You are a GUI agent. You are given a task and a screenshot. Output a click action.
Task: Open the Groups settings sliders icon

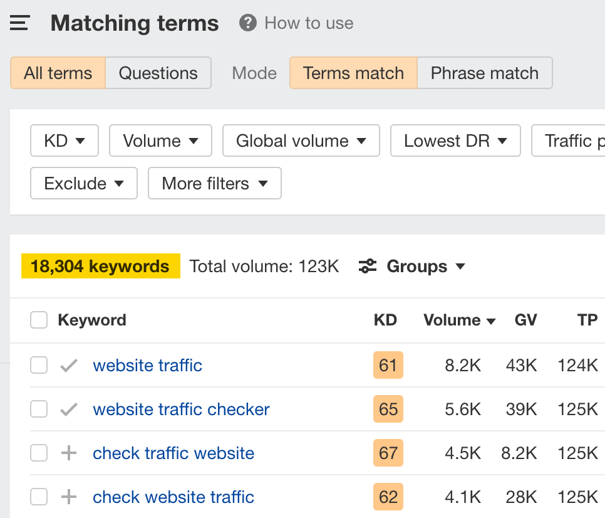coord(366,266)
